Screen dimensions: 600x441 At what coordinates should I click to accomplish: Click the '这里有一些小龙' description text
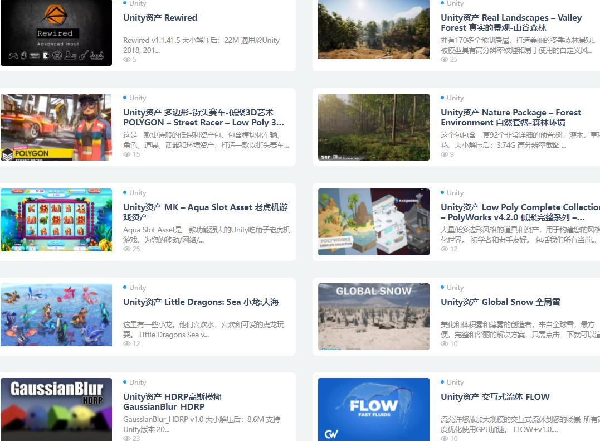pyautogui.click(x=203, y=329)
